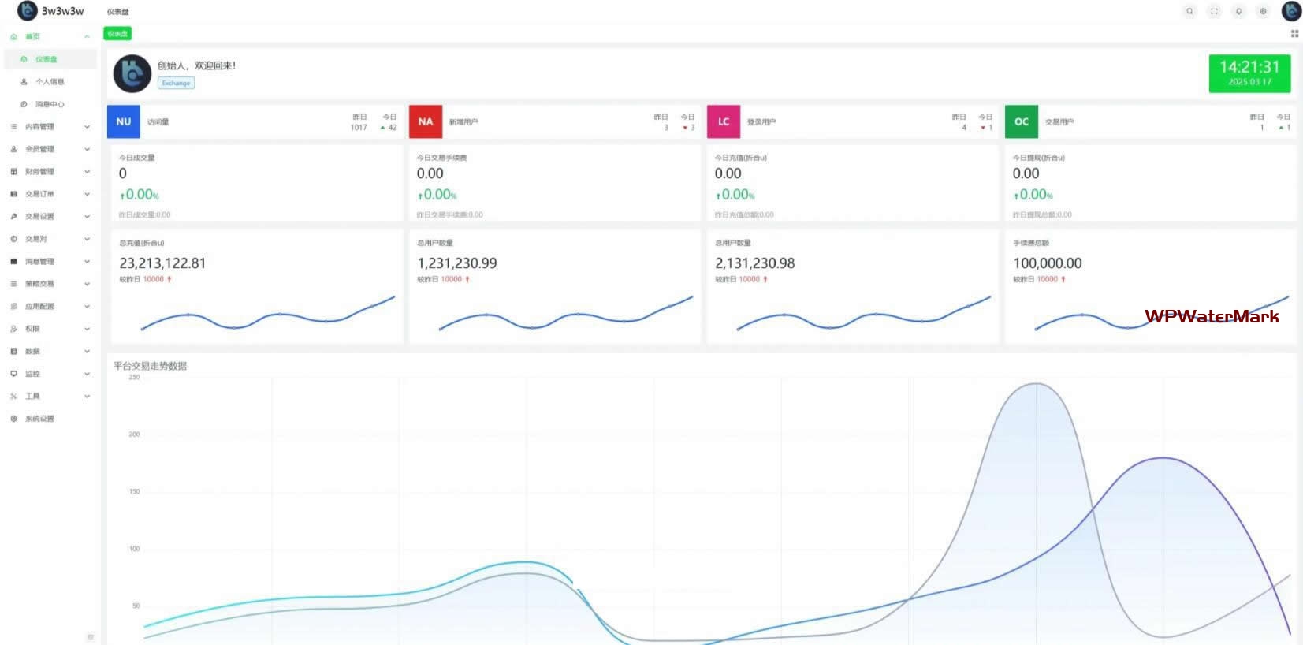The width and height of the screenshot is (1303, 645).
Task: Open 系统设置 in the sidebar
Action: 39,419
